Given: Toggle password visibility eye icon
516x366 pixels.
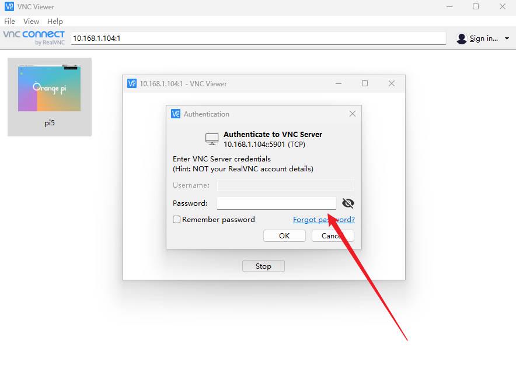Looking at the screenshot, I should pos(348,203).
